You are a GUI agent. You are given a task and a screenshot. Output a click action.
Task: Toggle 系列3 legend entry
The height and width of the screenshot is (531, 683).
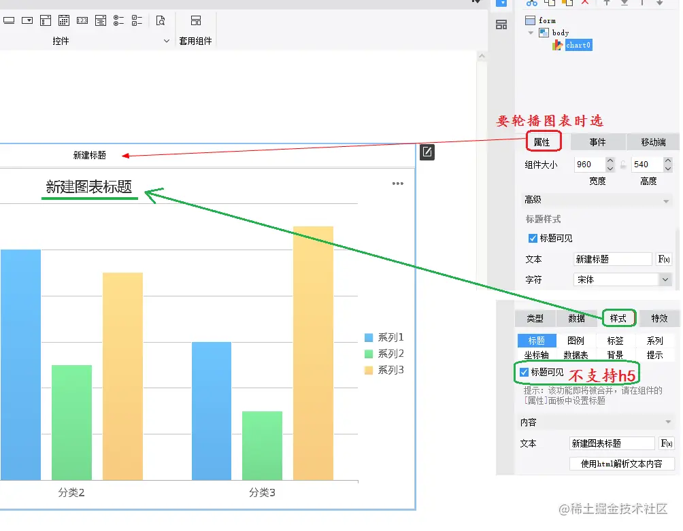coord(384,370)
